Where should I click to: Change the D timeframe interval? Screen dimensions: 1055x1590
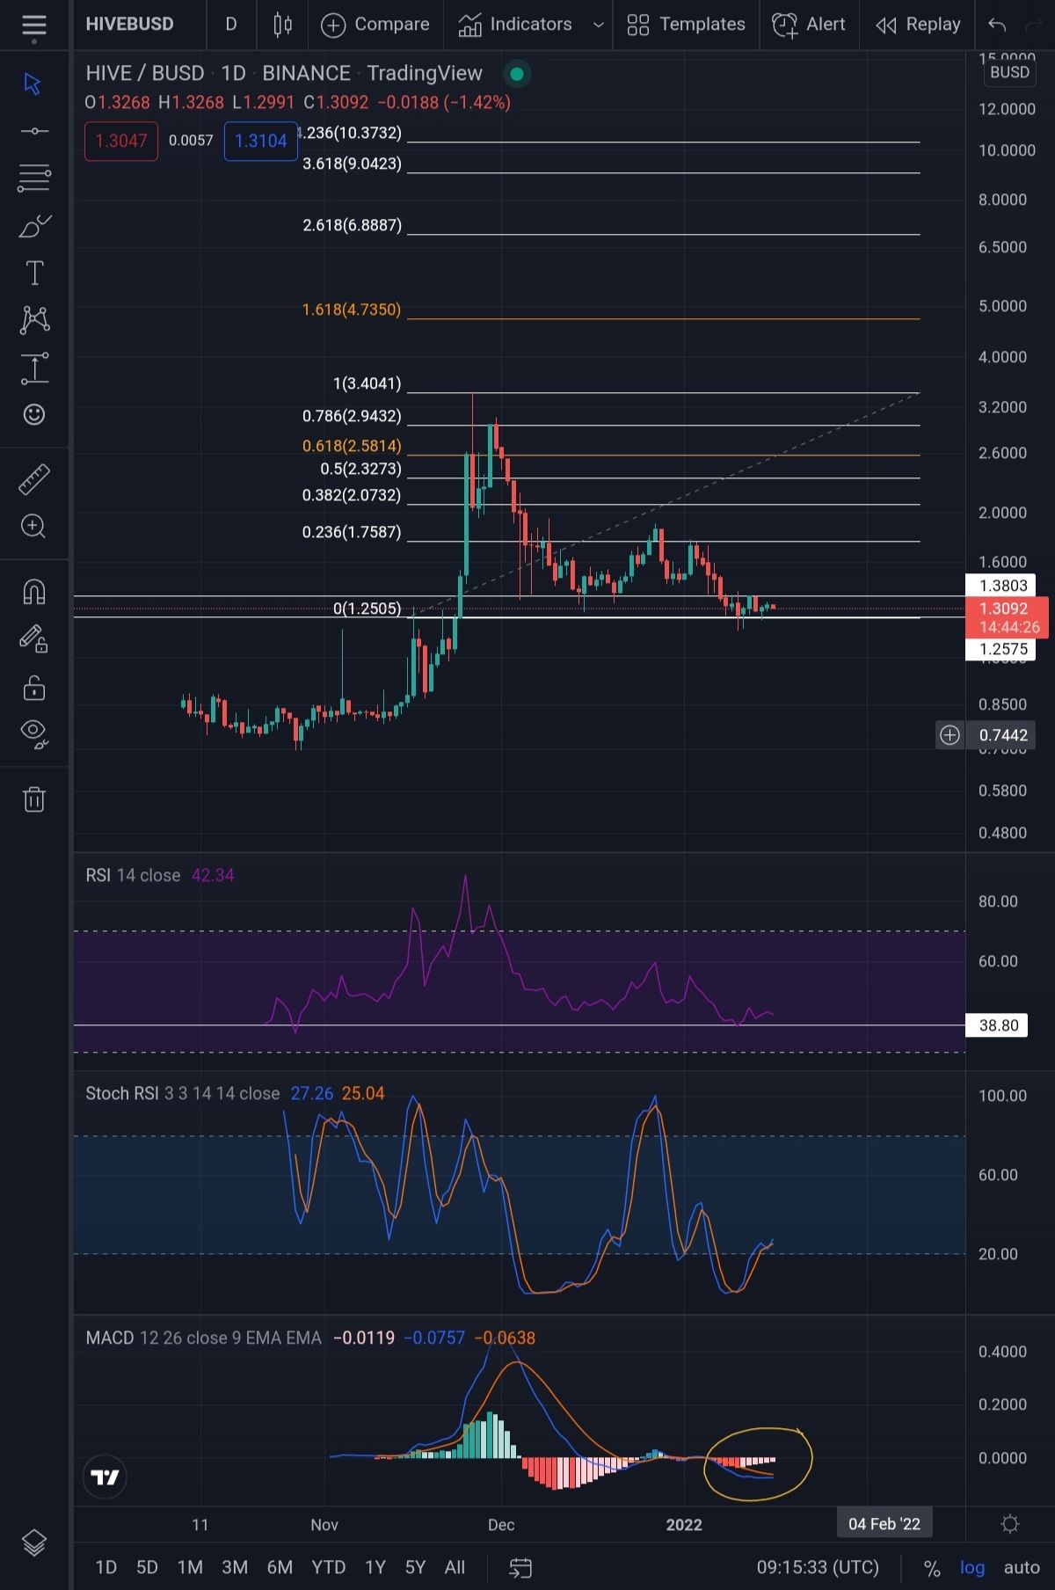pos(231,25)
